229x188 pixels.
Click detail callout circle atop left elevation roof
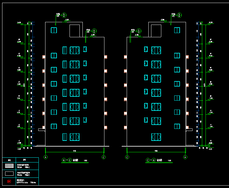click(64, 15)
